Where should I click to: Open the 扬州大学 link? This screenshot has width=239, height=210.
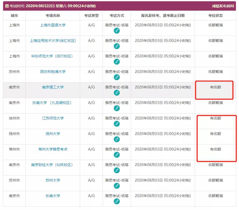tap(53, 134)
